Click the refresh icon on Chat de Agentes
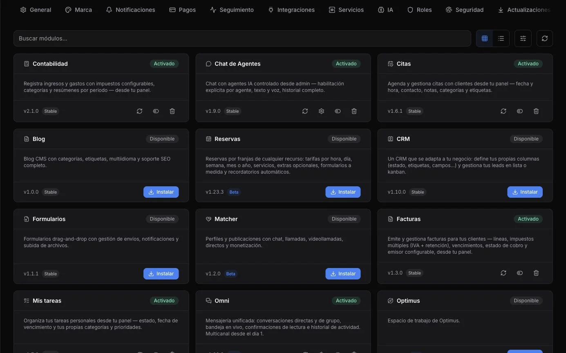The width and height of the screenshot is (566, 353). tap(305, 111)
